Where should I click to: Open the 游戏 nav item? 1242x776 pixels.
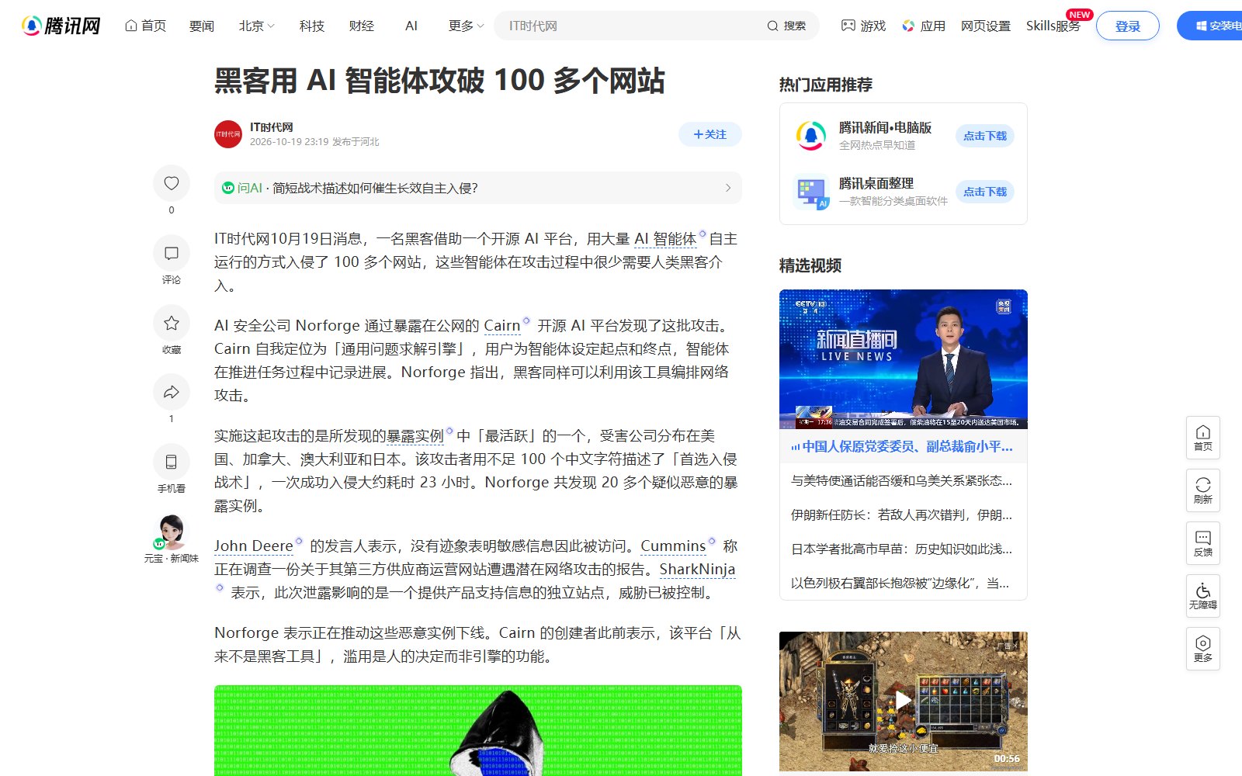pyautogui.click(x=863, y=26)
